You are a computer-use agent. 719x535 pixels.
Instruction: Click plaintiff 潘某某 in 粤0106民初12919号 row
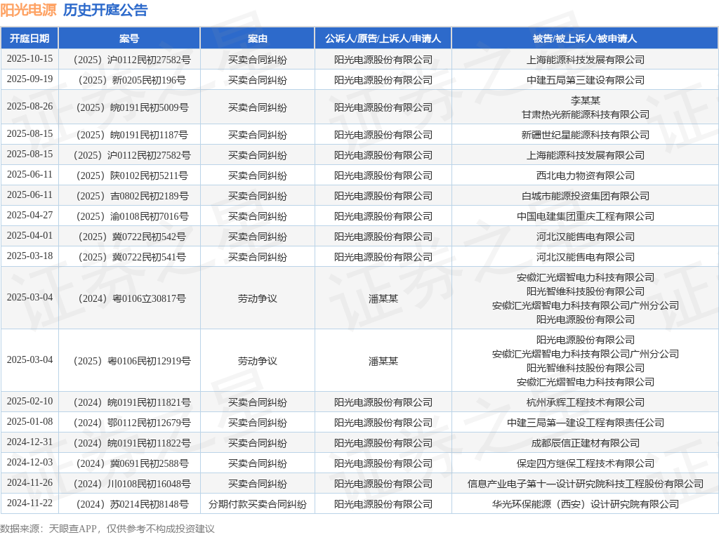pos(383,362)
